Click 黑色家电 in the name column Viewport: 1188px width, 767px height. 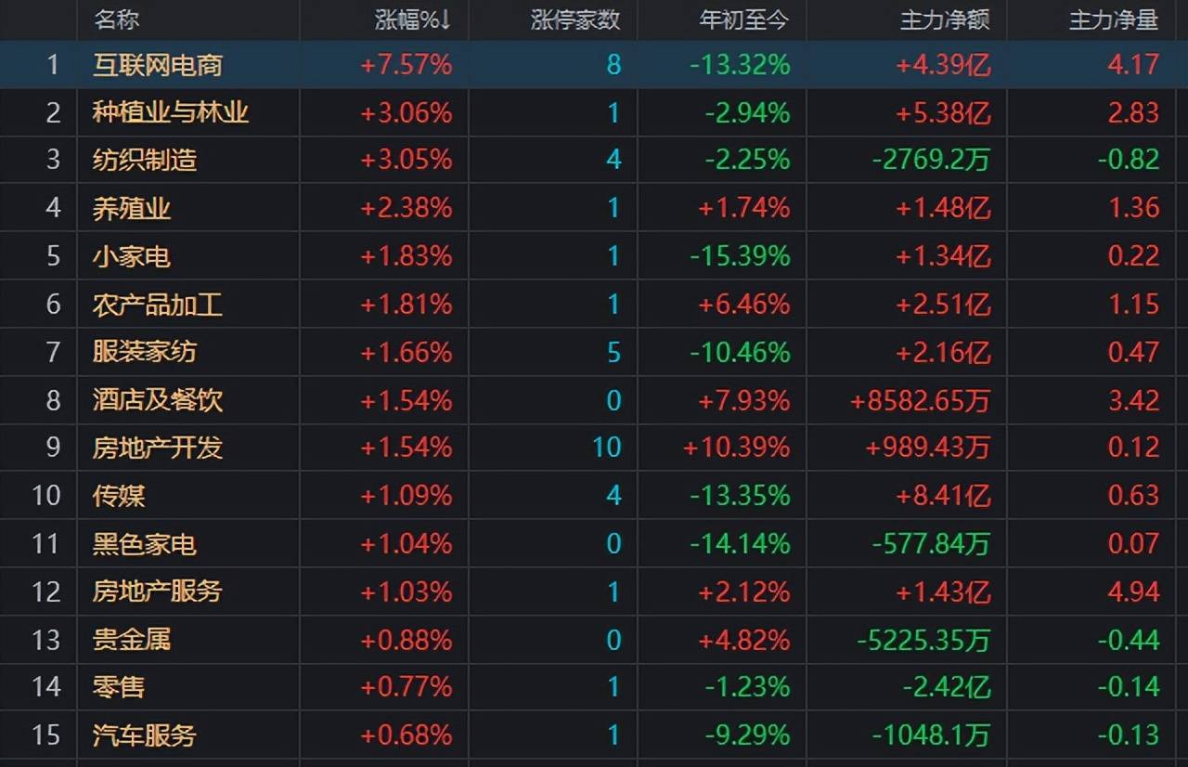[145, 543]
